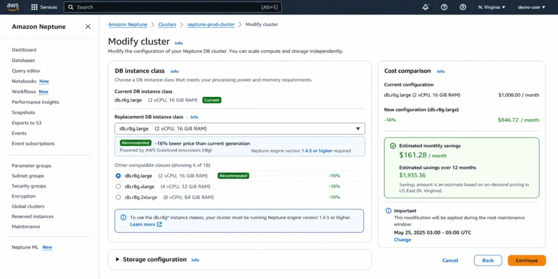Image resolution: width=558 pixels, height=279 pixels.
Task: Click the $846.72 / month value
Action: coord(519,120)
